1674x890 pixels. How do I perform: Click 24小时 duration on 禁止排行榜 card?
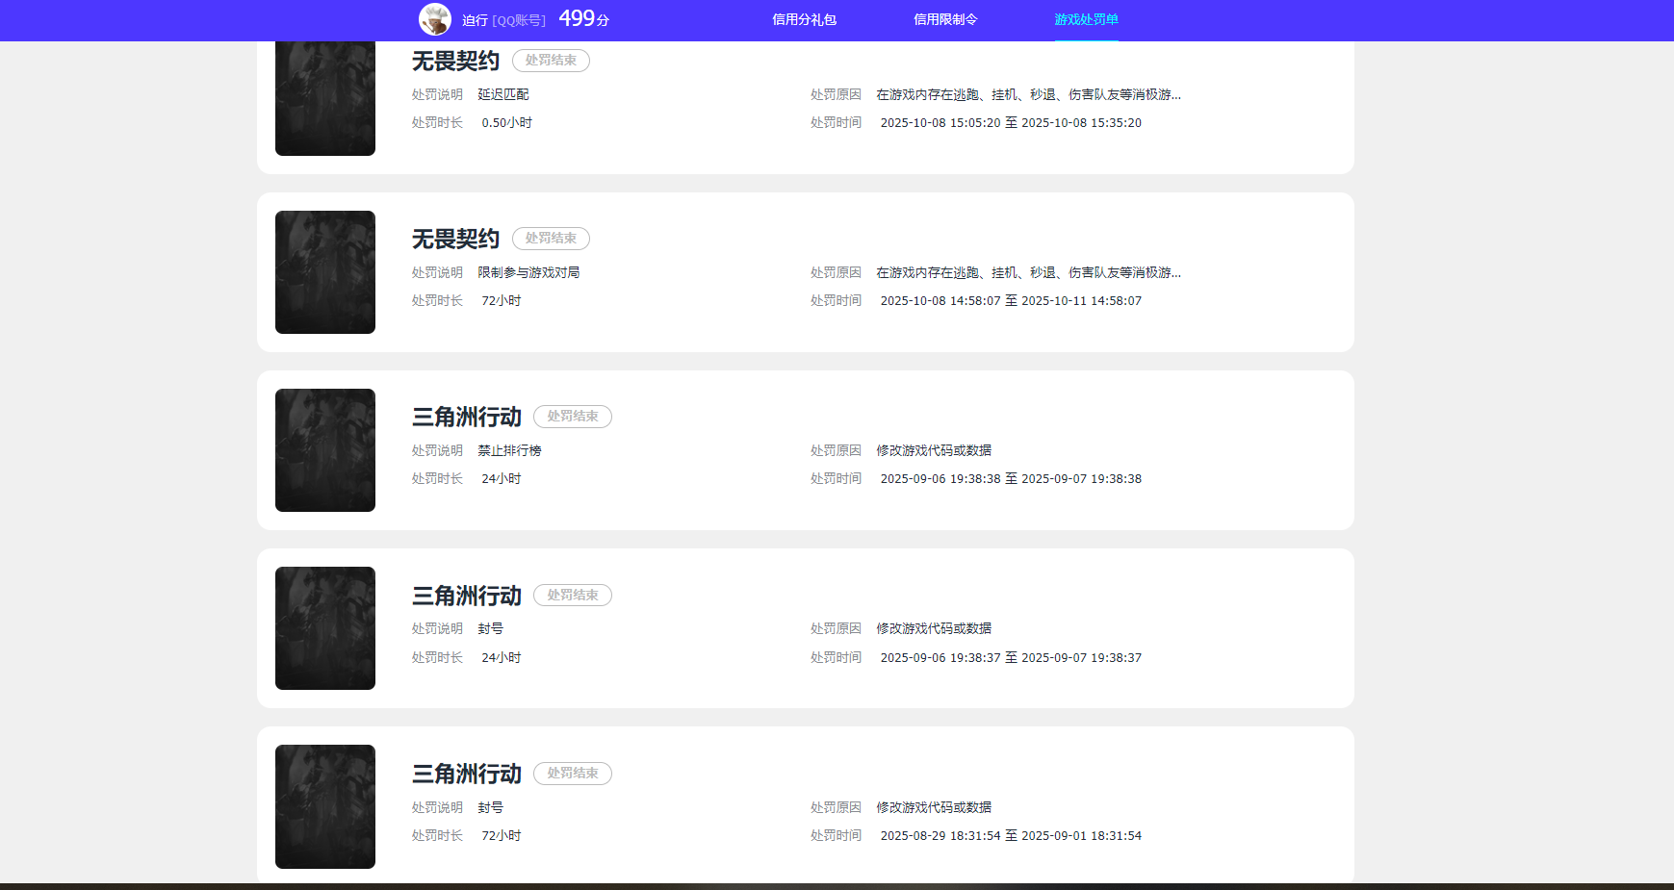501,479
